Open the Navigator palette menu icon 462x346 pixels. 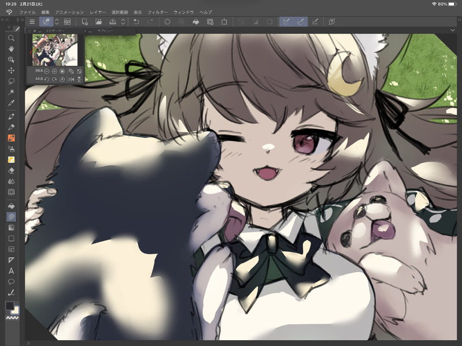tap(29, 31)
